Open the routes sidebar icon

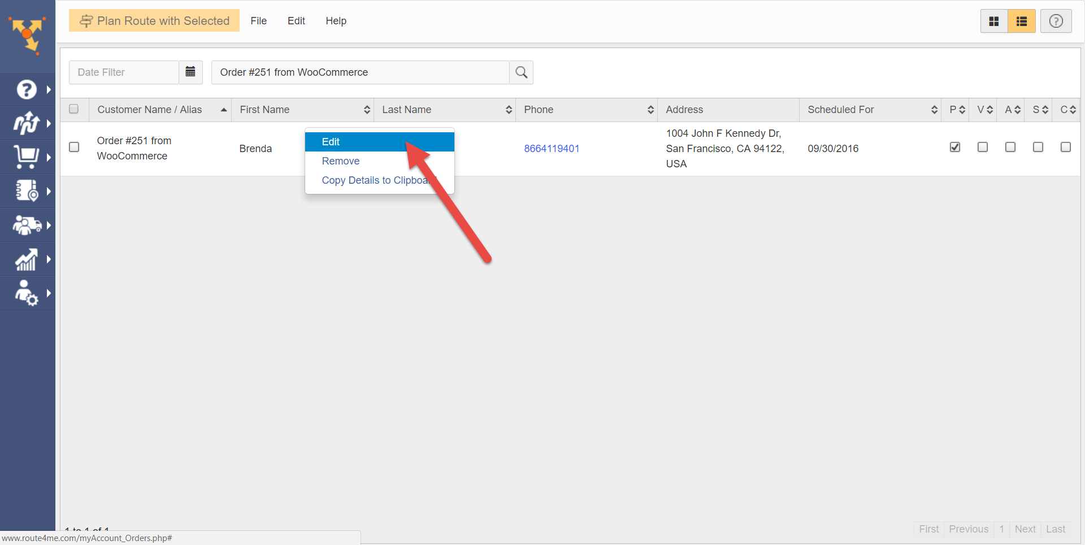pos(27,123)
